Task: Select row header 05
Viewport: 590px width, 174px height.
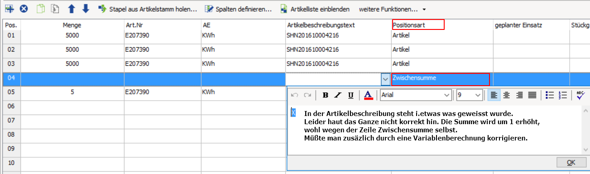Action: 11,93
